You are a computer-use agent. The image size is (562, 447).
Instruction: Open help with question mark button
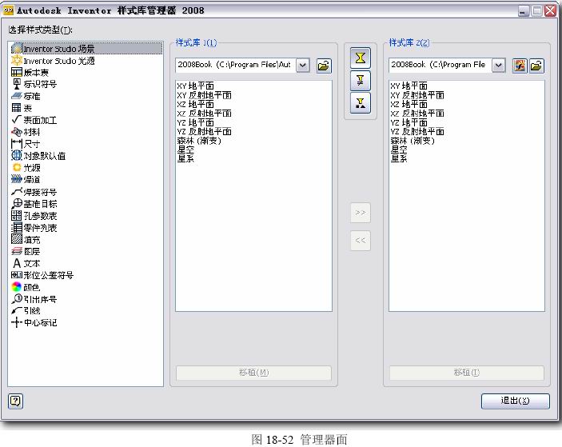(x=15, y=401)
